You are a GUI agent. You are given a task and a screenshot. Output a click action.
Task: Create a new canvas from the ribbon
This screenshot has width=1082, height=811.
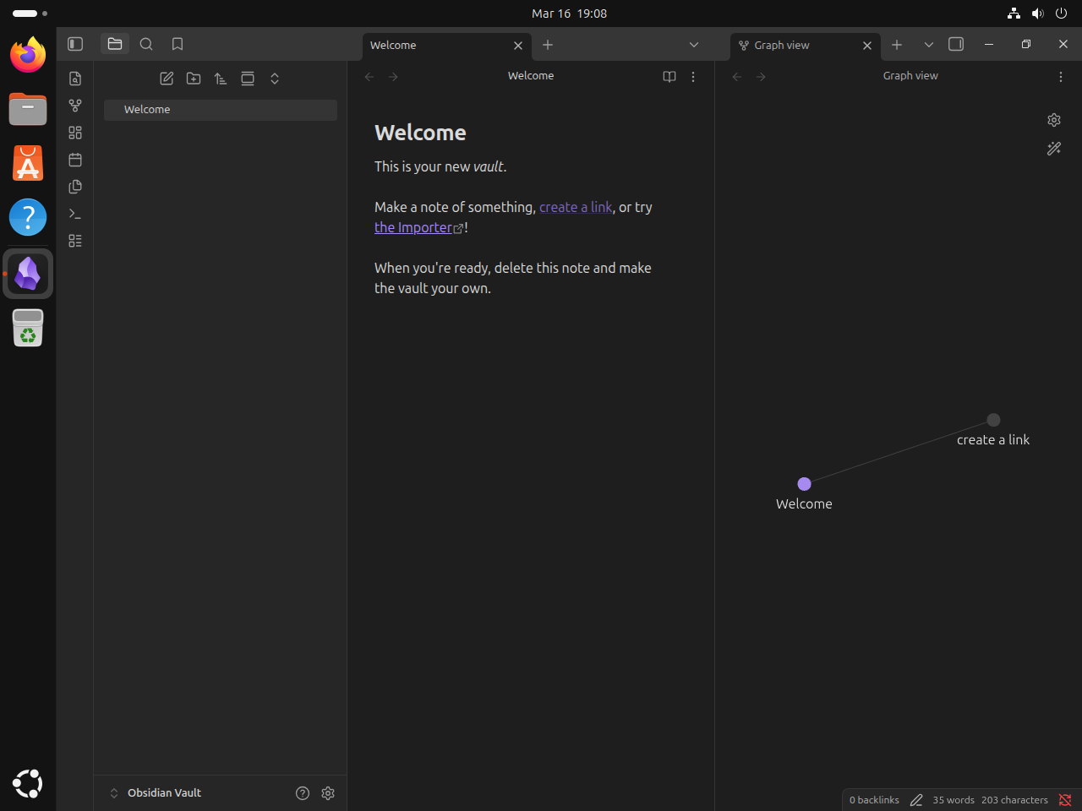pos(74,133)
